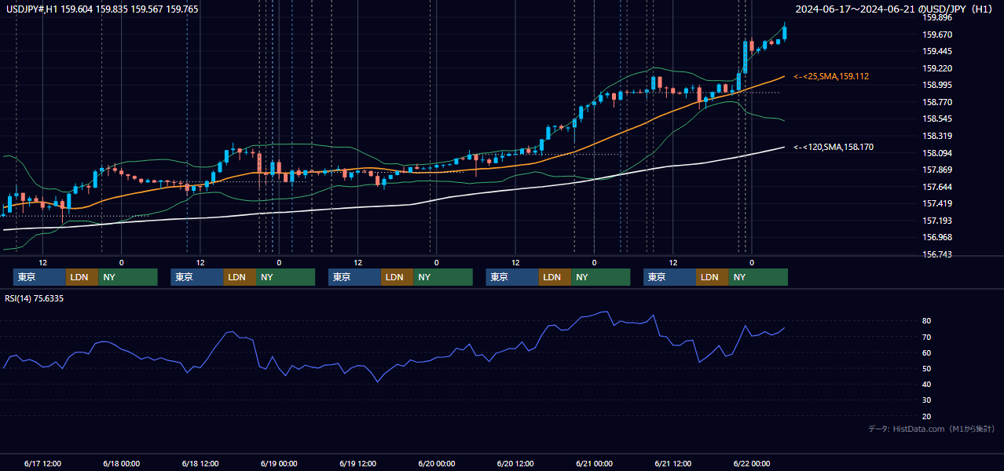The image size is (1004, 471).
Task: Click RSI scale value 20
Action: (927, 416)
